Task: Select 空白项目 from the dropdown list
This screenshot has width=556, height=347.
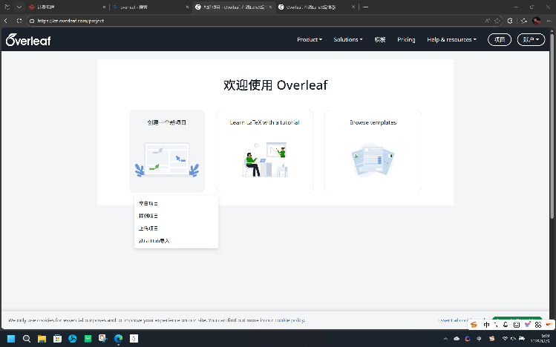Action: point(148,203)
